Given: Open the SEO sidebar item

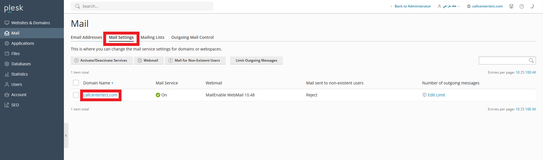Looking at the screenshot, I should [15, 105].
